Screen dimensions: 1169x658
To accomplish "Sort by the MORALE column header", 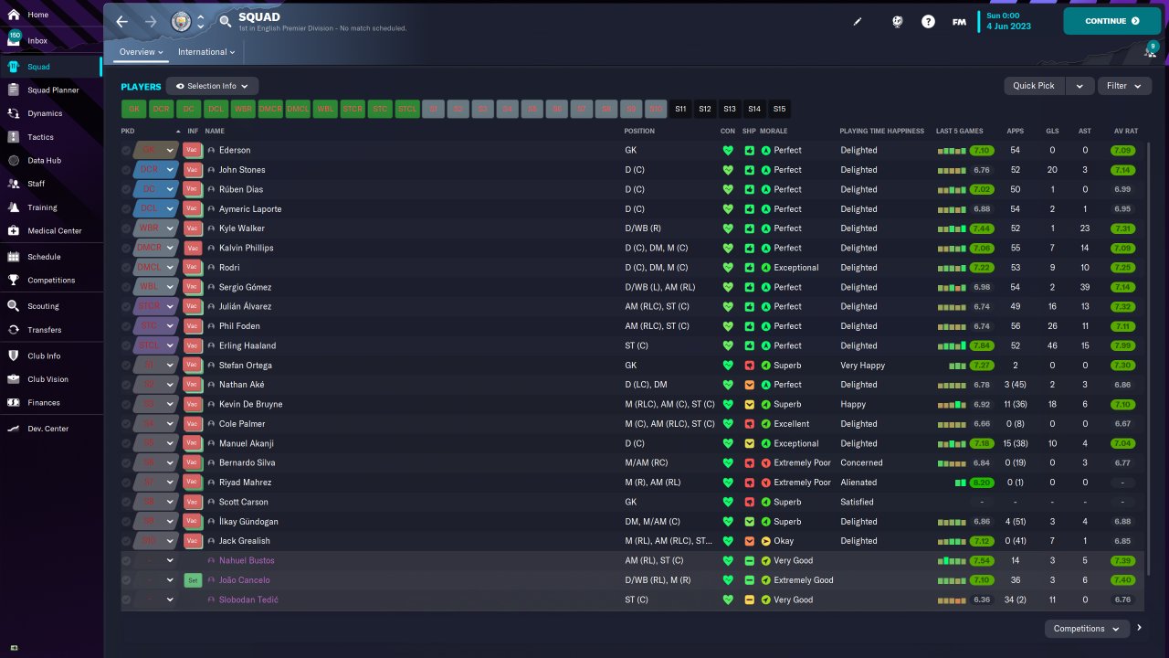I will point(774,132).
